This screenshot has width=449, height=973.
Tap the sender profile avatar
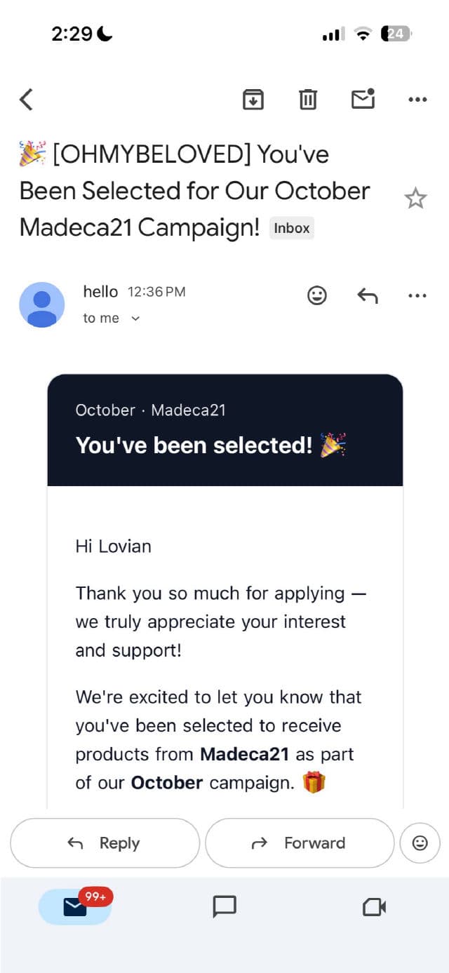(42, 304)
